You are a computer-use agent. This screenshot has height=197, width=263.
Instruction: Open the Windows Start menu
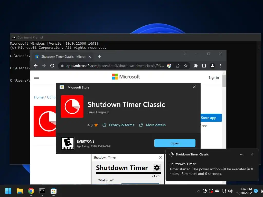8,191
